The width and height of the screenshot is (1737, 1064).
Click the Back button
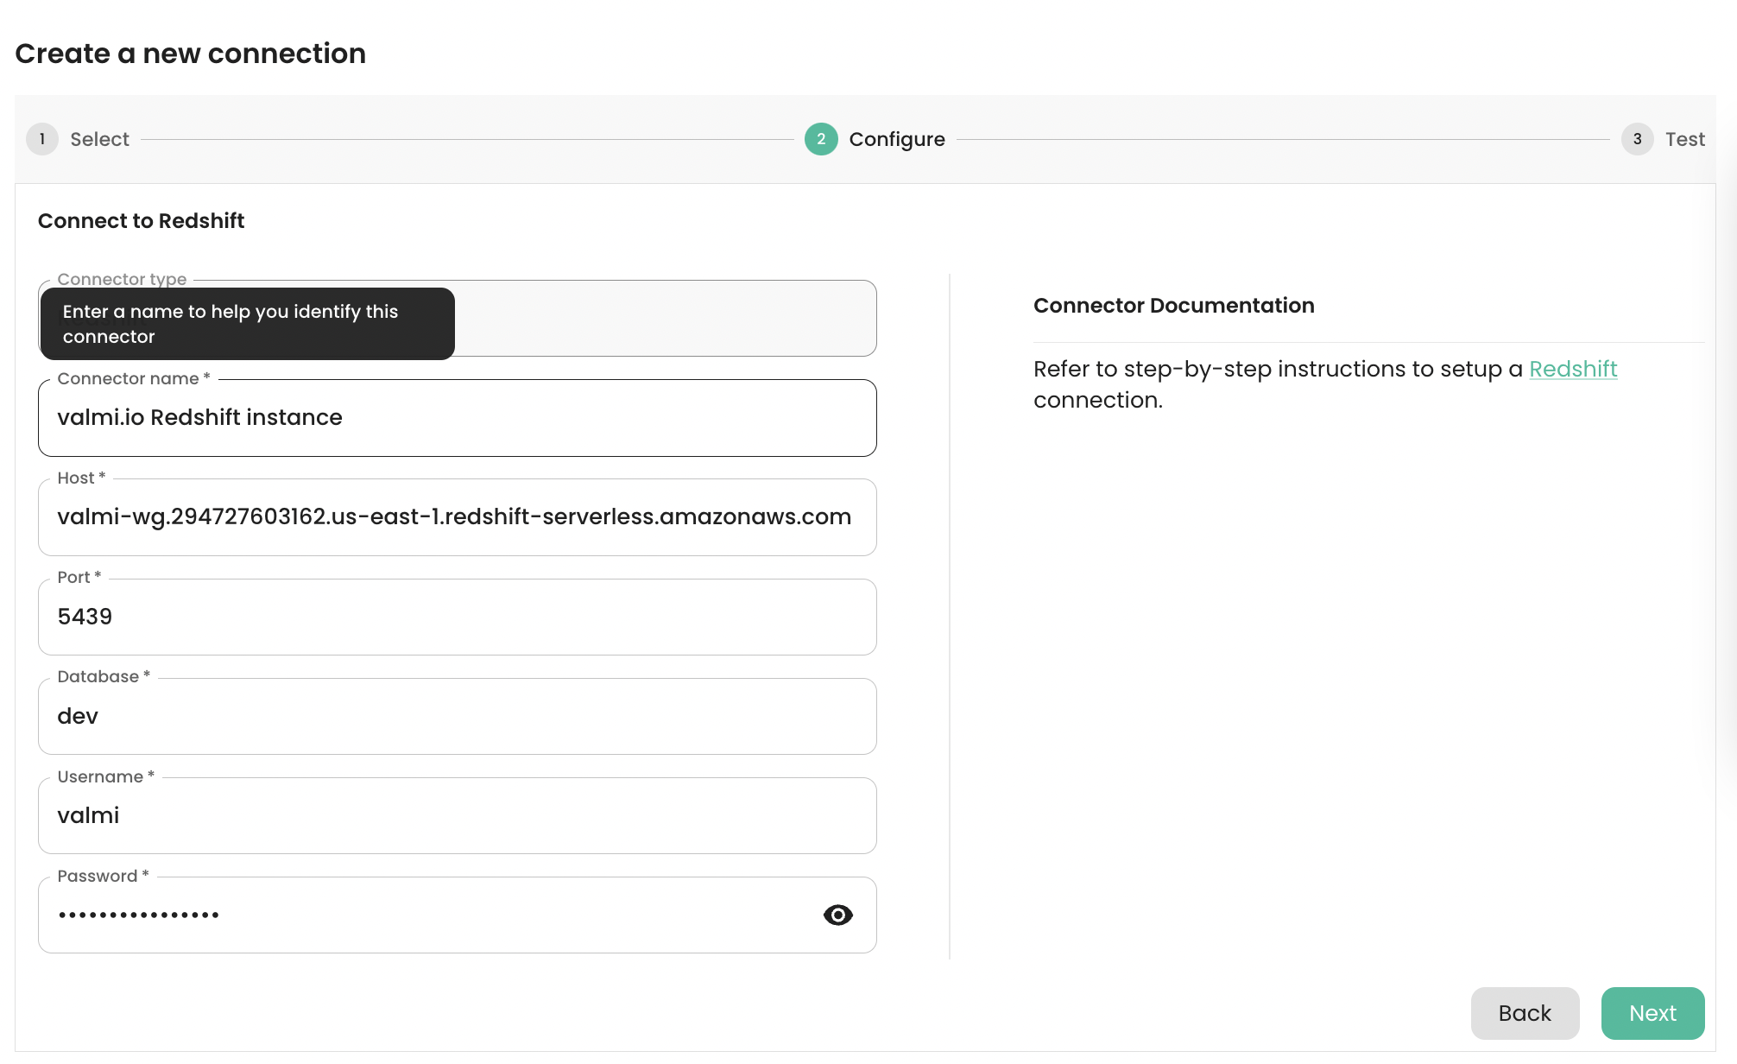click(1525, 1013)
